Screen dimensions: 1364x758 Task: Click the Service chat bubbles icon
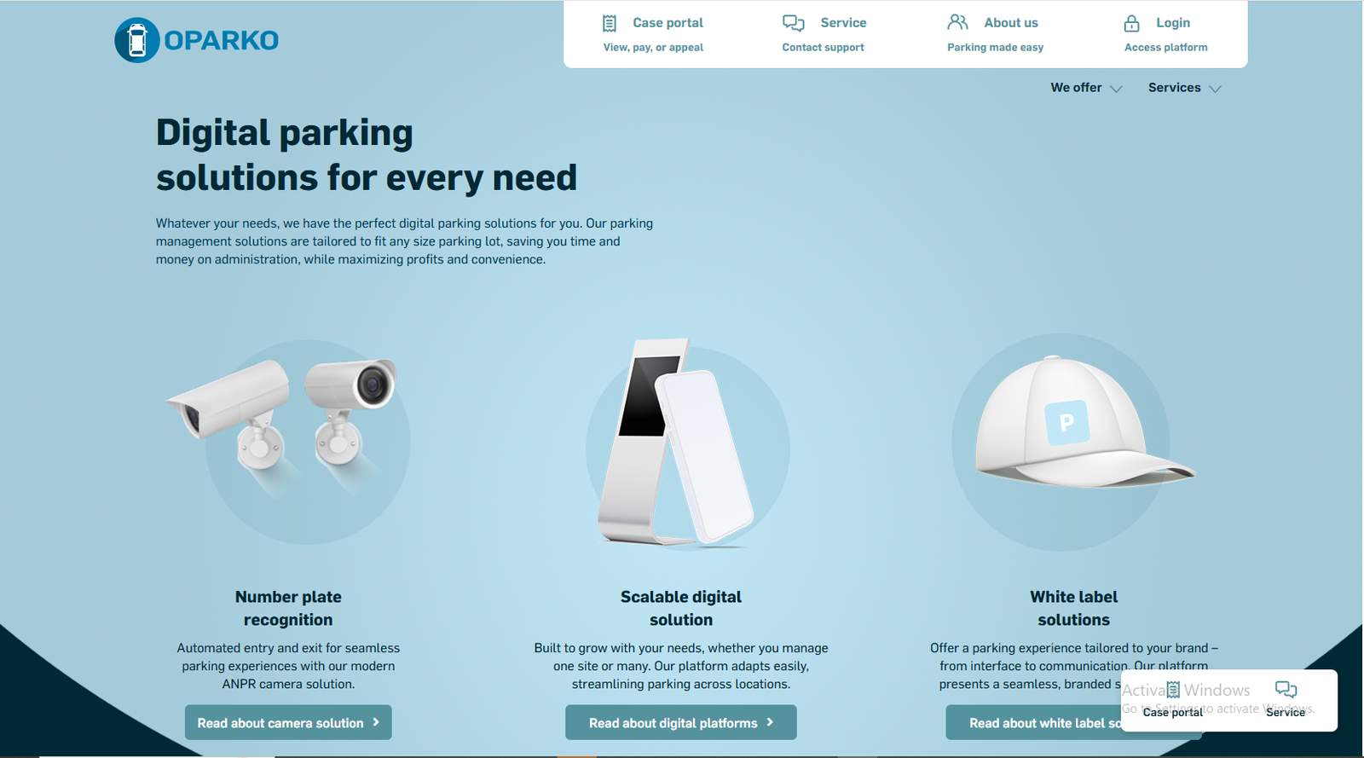pos(794,23)
